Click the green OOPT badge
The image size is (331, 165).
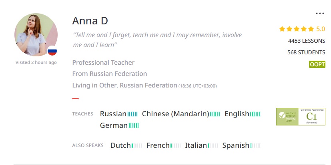point(317,64)
